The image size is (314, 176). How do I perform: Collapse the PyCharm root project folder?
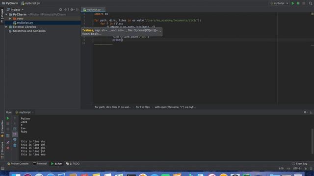point(6,15)
